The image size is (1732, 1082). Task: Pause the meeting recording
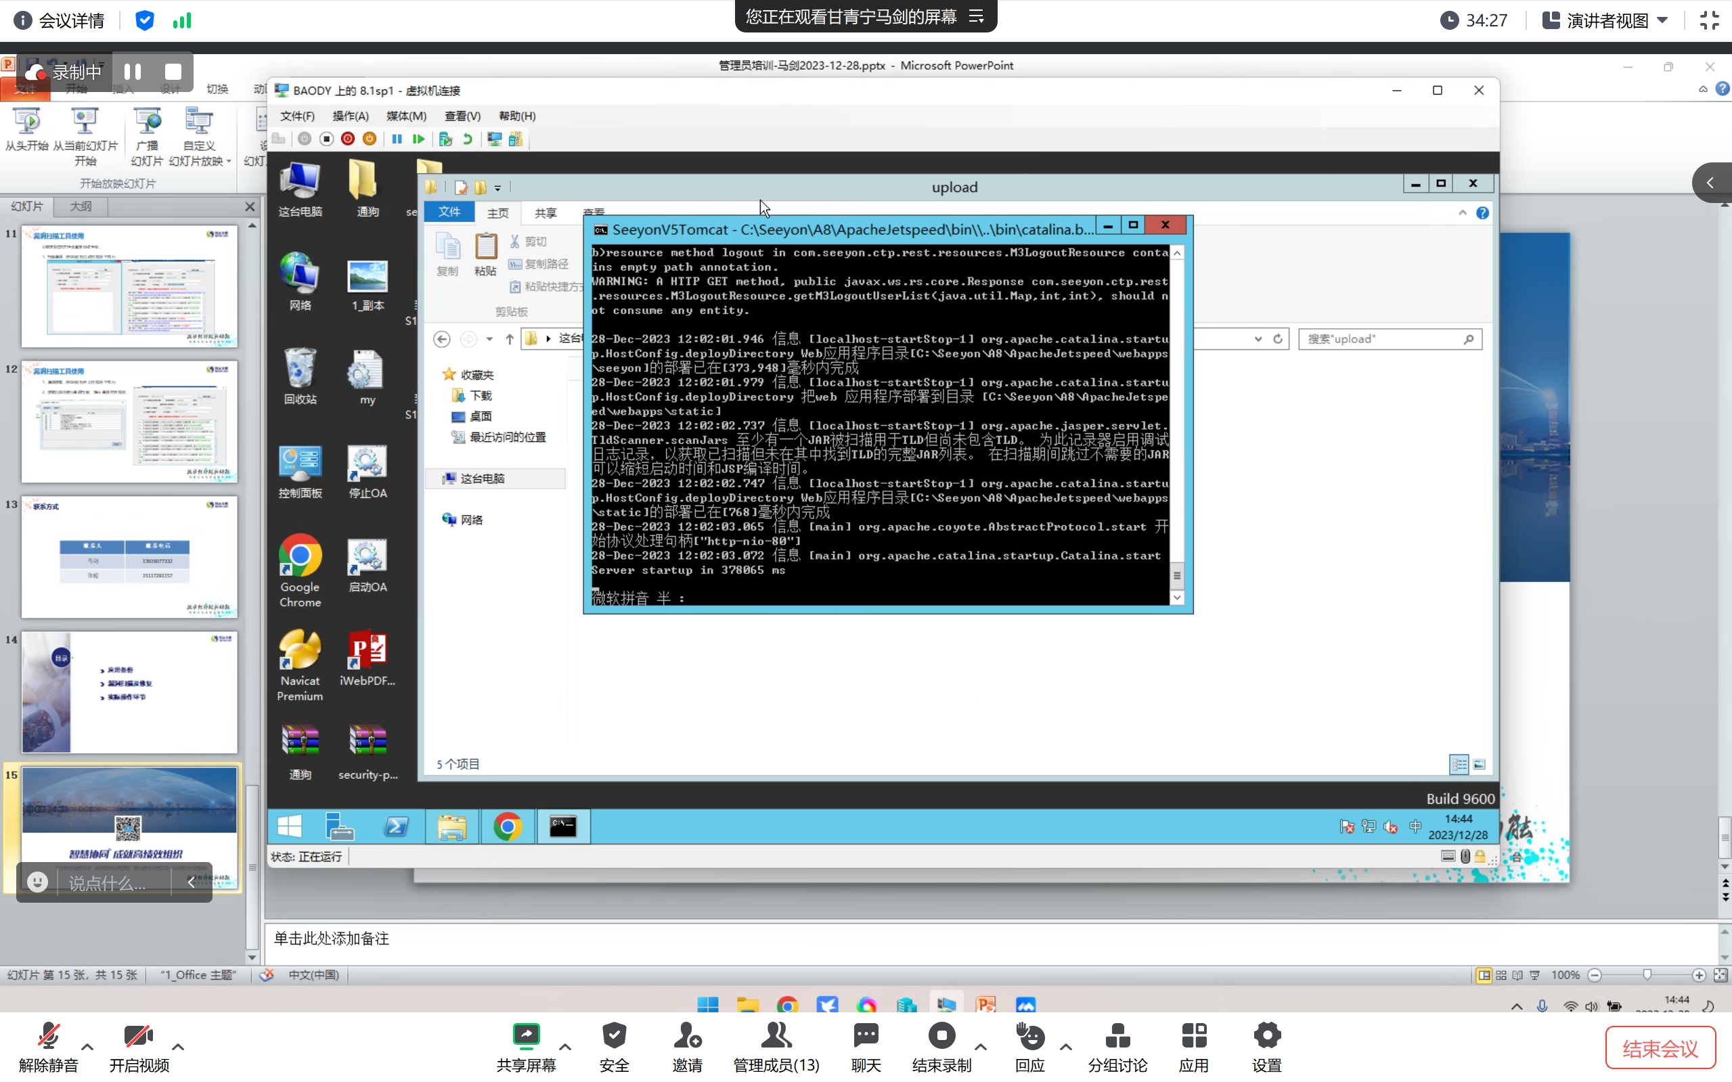pos(133,72)
